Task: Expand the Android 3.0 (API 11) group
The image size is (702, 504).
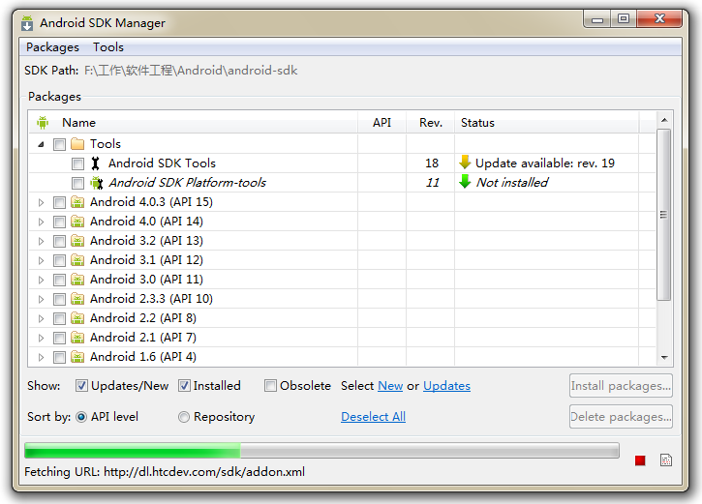Action: pos(42,280)
